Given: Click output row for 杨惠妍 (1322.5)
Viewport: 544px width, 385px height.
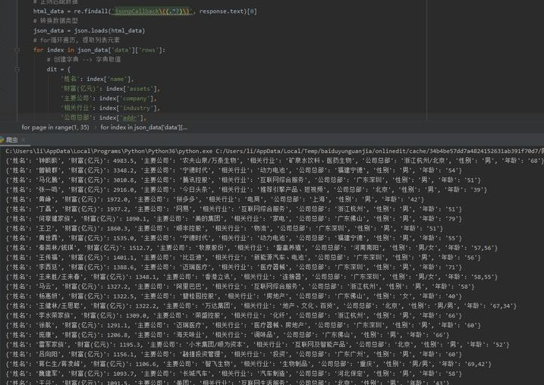Looking at the screenshot, I should [x=234, y=296].
